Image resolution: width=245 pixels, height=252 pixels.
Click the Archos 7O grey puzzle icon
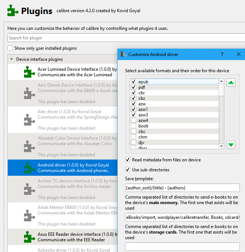(x=29, y=189)
